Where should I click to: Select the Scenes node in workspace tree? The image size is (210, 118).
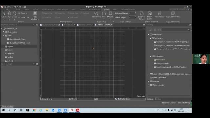[10, 50]
